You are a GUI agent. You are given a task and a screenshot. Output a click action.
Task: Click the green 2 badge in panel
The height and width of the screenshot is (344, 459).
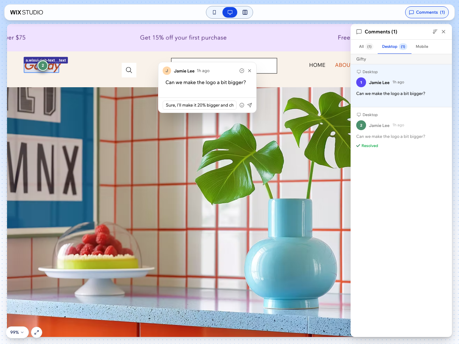(x=361, y=125)
